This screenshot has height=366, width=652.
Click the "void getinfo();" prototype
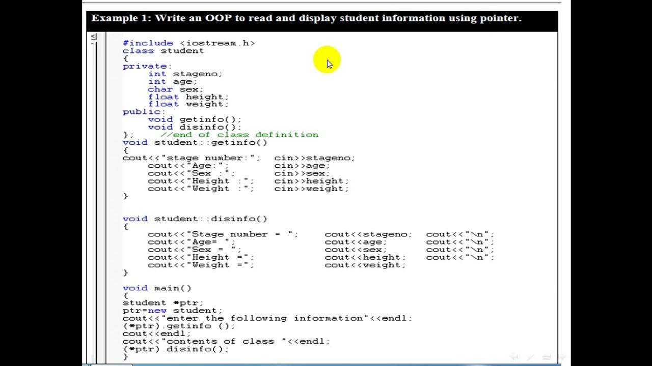(195, 119)
